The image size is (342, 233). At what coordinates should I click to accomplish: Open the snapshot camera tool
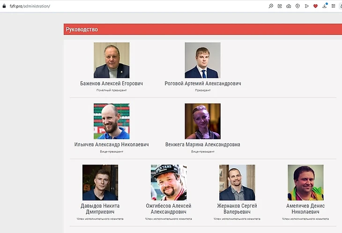point(289,6)
